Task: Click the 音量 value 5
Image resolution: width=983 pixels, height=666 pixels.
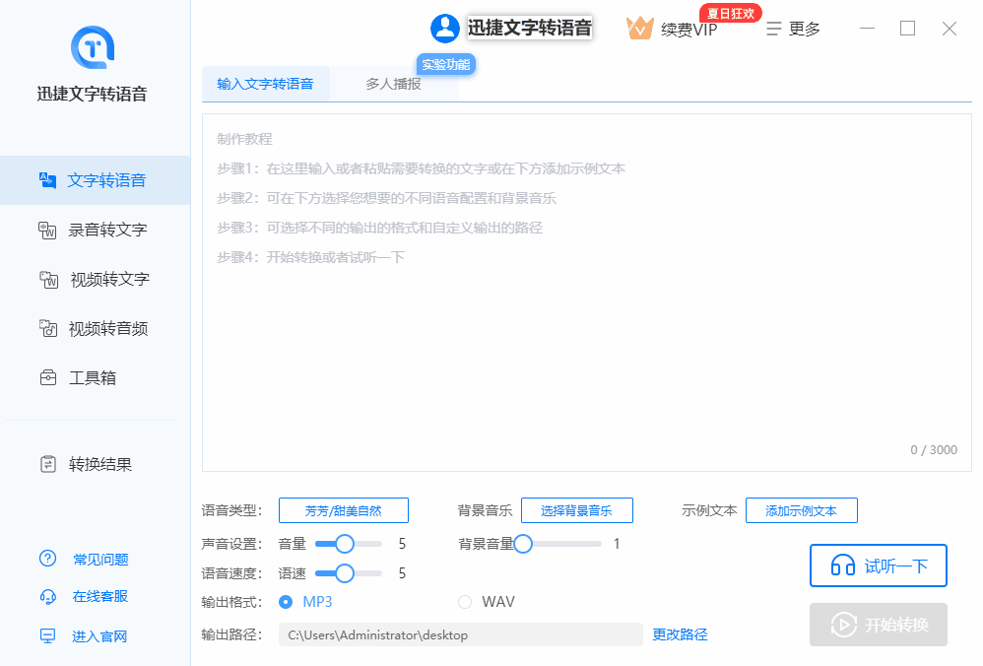Action: pyautogui.click(x=402, y=544)
